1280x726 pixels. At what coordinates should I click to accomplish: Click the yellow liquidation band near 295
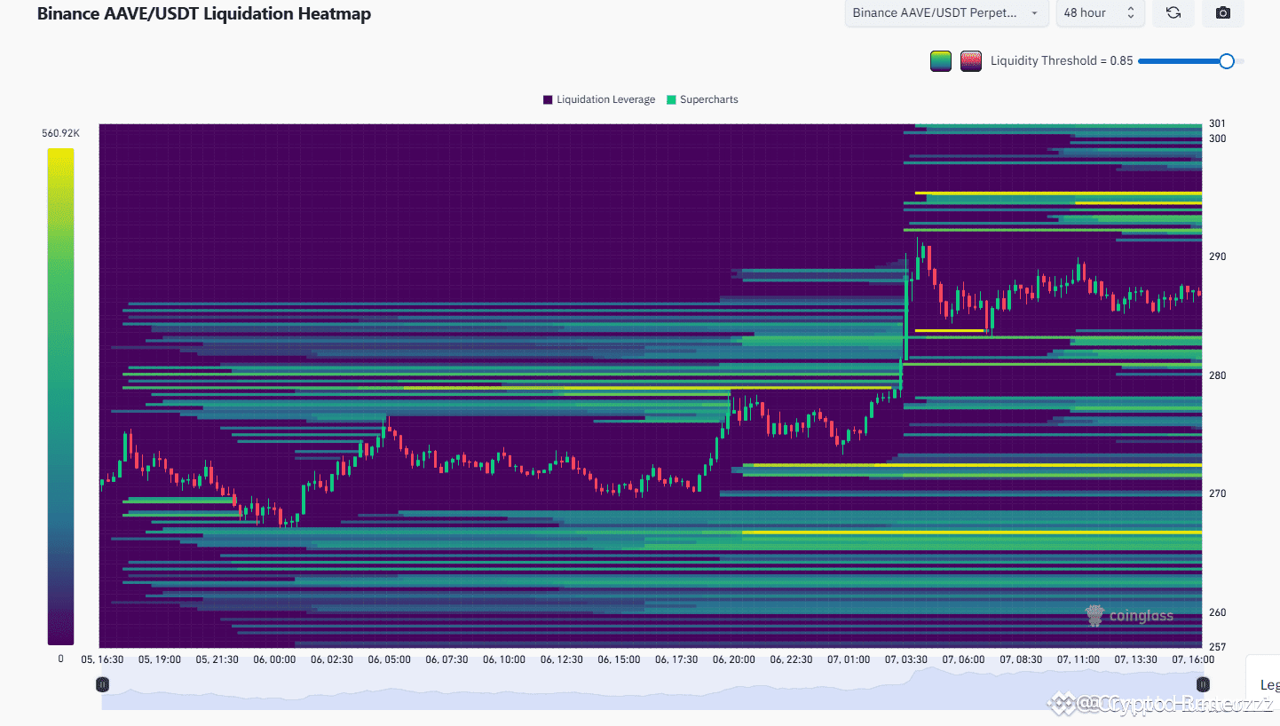(1058, 193)
